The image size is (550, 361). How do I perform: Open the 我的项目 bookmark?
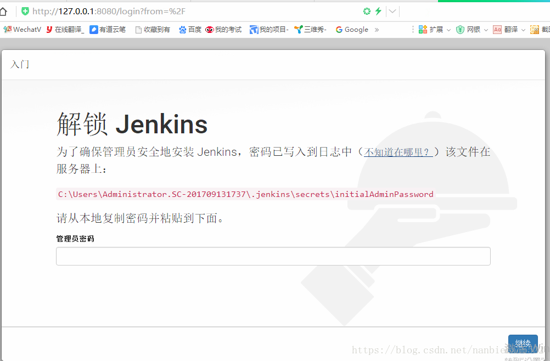click(x=269, y=30)
